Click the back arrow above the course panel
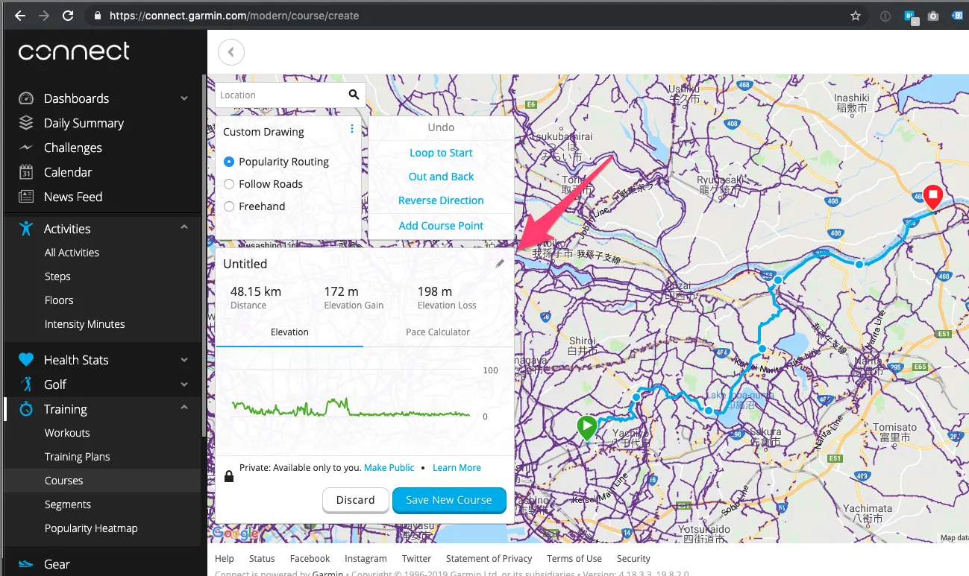 [231, 52]
